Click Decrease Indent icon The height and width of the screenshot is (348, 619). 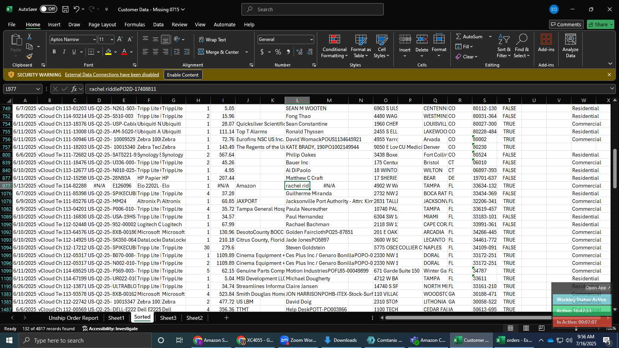click(x=177, y=52)
